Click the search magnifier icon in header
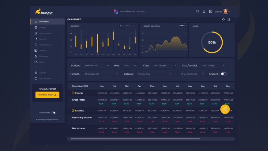This screenshot has height=151, width=268. tap(198, 11)
